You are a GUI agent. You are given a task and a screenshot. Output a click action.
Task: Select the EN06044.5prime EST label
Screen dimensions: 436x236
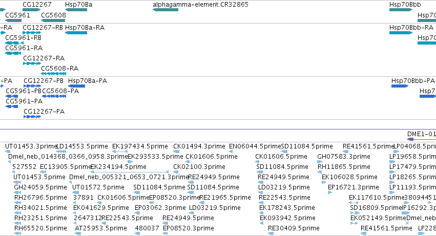tap(255, 146)
